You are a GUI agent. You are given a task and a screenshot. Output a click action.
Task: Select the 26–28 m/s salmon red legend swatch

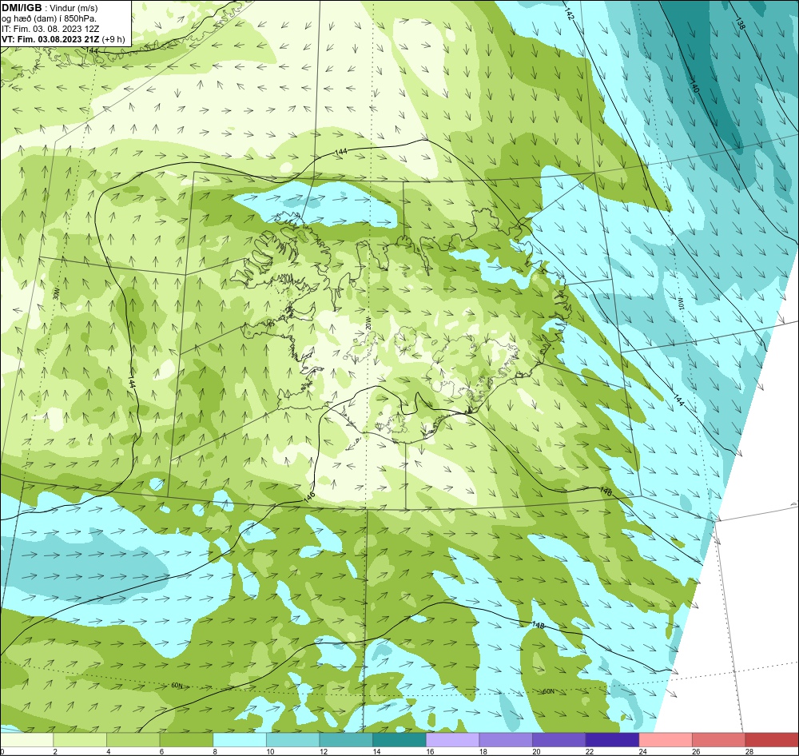tap(718, 740)
